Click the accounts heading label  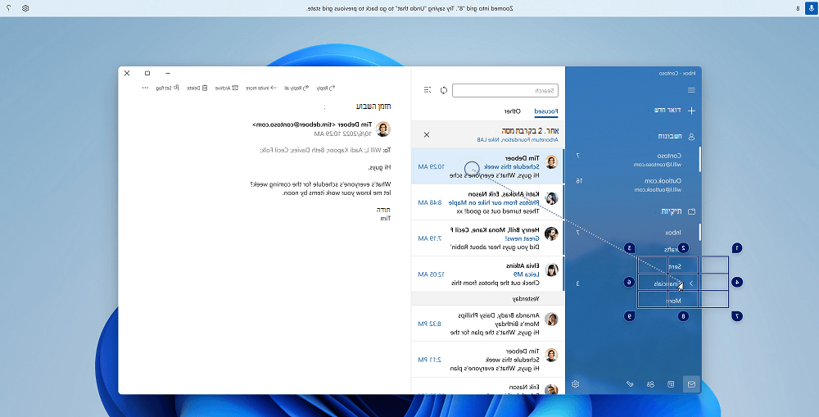[x=669, y=136]
